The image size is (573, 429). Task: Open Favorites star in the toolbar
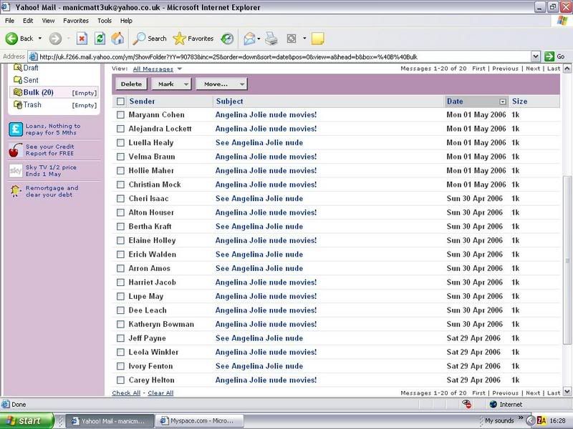tap(179, 39)
